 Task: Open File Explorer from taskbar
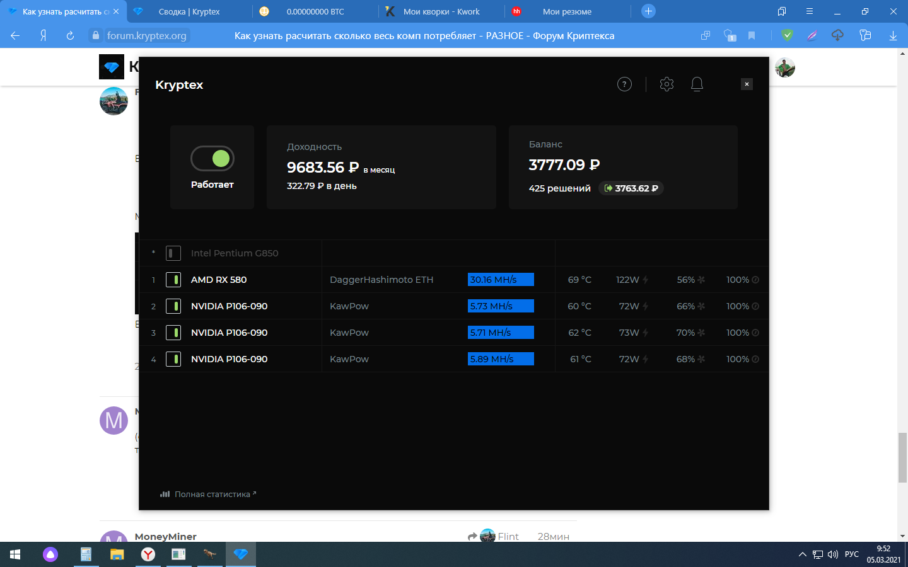pos(117,554)
